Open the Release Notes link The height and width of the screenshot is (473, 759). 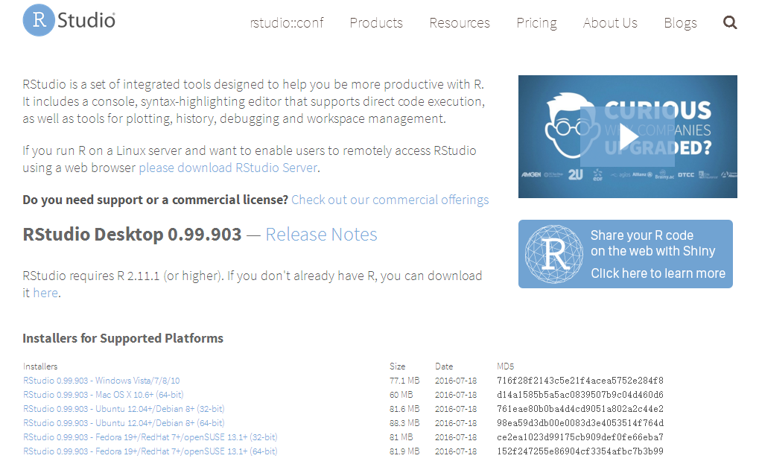pos(322,235)
